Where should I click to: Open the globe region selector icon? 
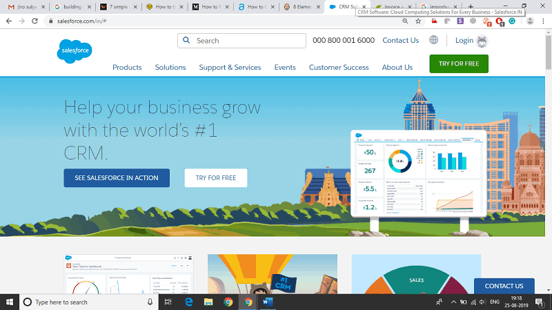434,40
